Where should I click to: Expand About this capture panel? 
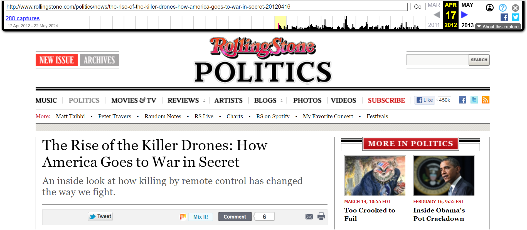coord(498,27)
